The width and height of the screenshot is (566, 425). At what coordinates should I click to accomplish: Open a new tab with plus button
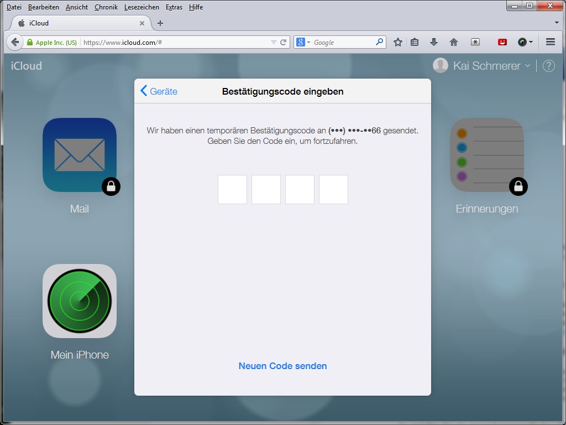pyautogui.click(x=160, y=23)
